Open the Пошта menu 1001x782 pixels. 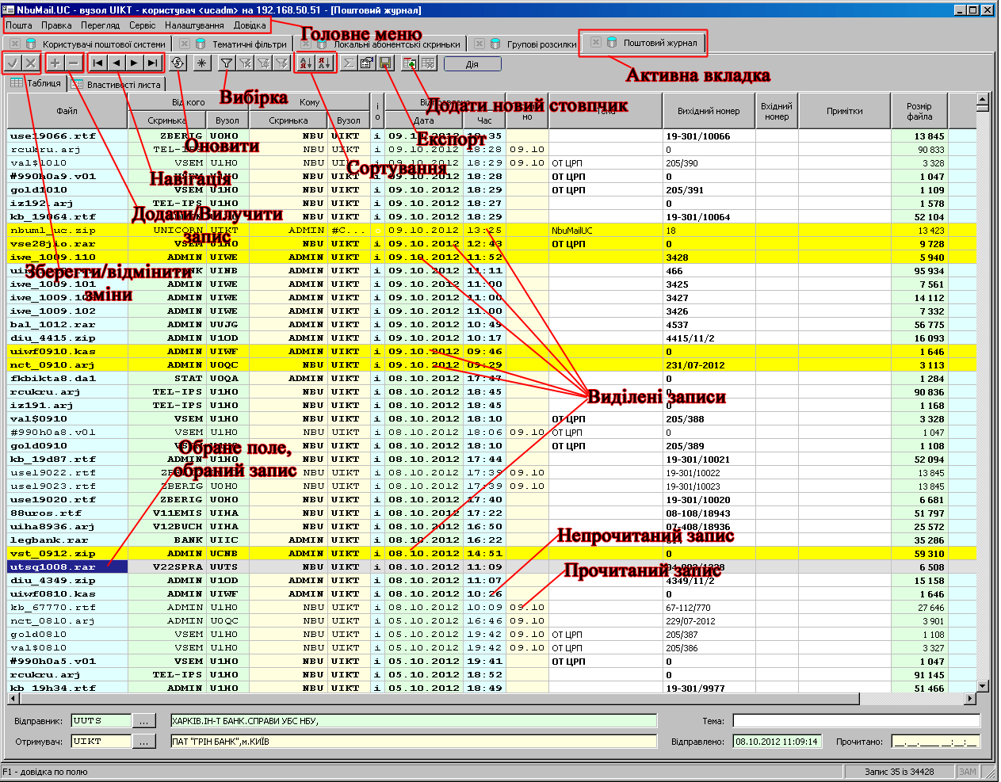tap(20, 25)
